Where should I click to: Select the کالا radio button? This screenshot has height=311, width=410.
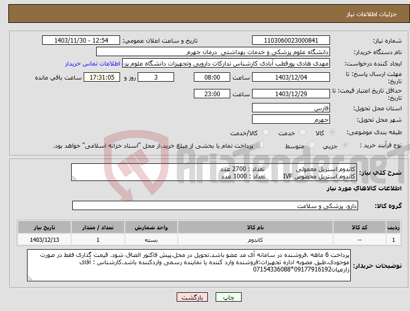[332, 132]
